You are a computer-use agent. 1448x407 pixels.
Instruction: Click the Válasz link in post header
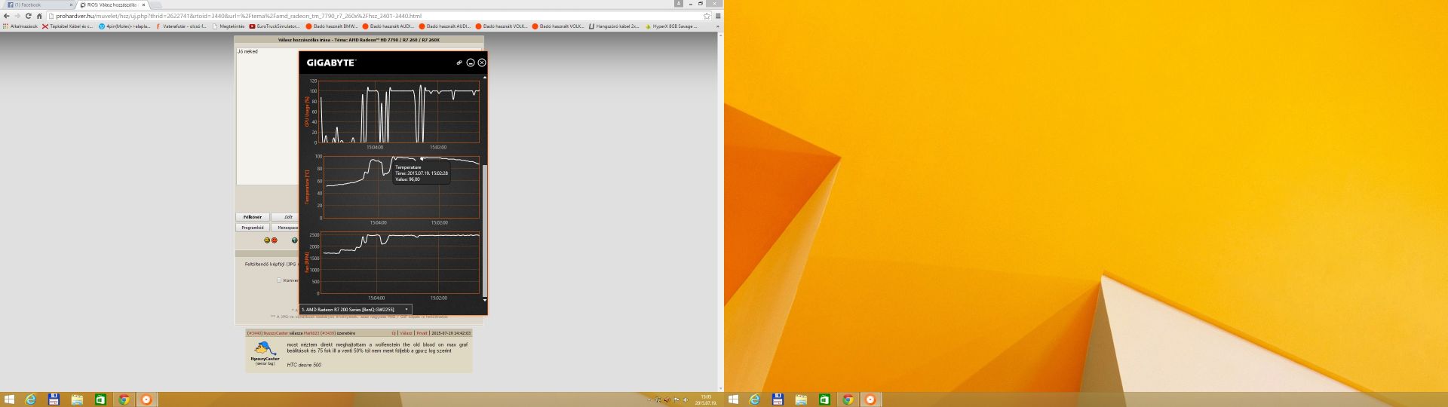click(x=406, y=332)
